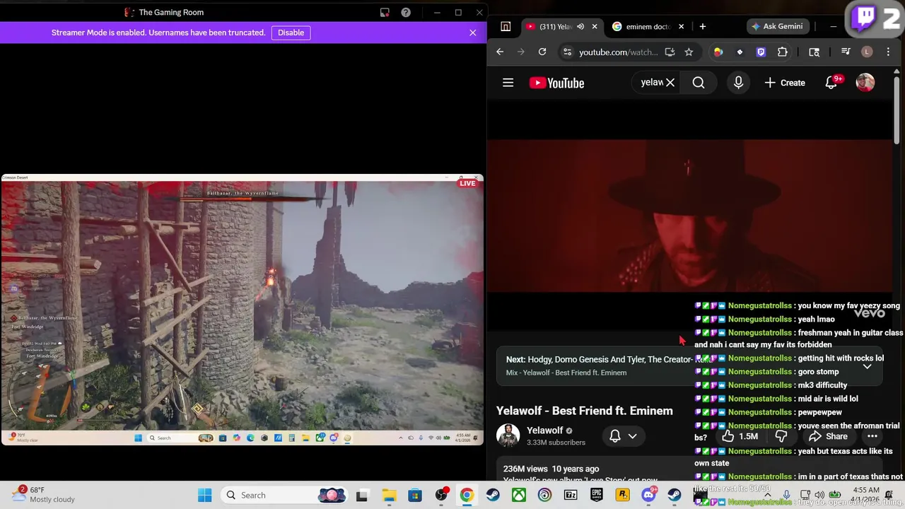Click the Yelawolf channel avatar
The image size is (905, 509).
pos(508,435)
